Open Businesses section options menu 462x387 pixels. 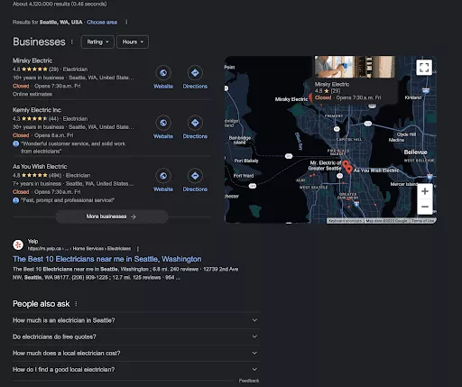[72, 41]
